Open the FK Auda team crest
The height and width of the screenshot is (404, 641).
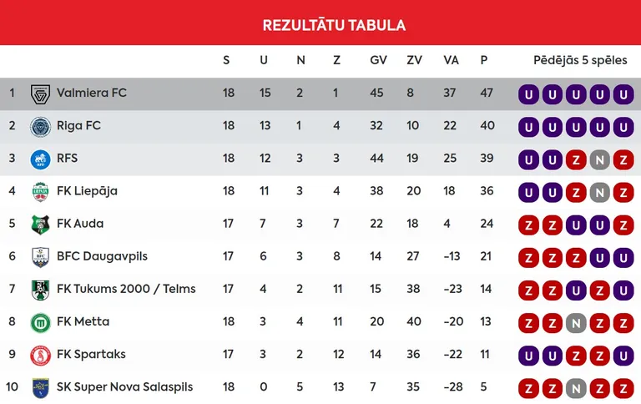[40, 225]
